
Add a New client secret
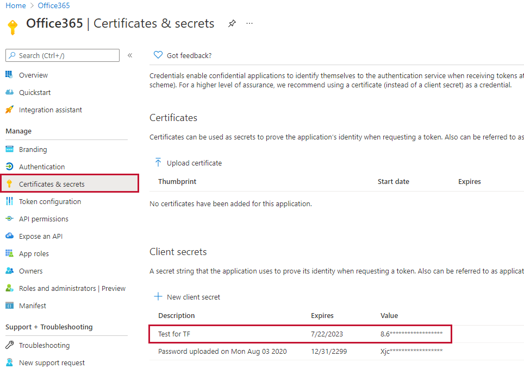point(186,297)
